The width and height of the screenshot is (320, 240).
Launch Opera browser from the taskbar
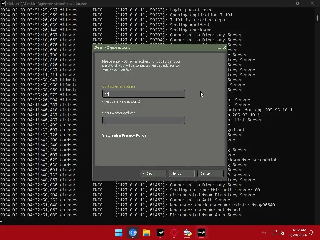pos(174,232)
